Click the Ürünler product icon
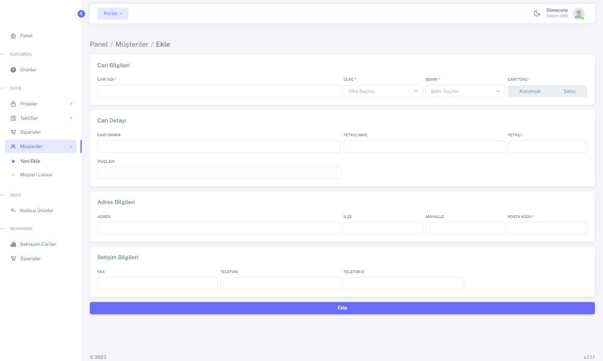Viewport: 603px width, 361px height. (13, 70)
